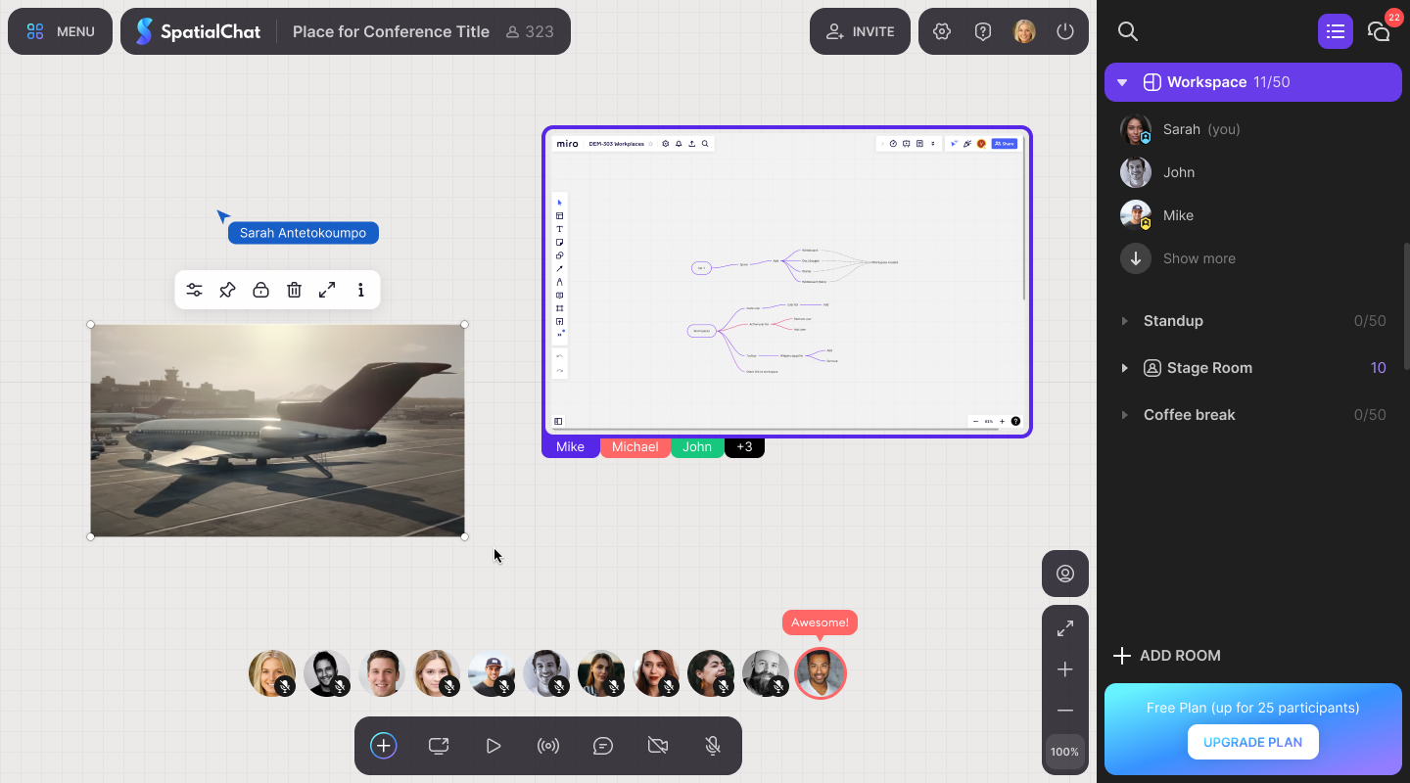1410x783 pixels.
Task: Click the add content plus button
Action: [384, 746]
